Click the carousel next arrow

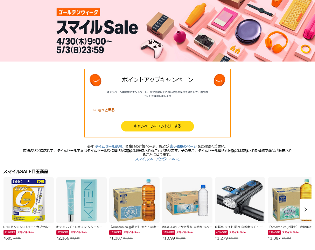coord(306,209)
